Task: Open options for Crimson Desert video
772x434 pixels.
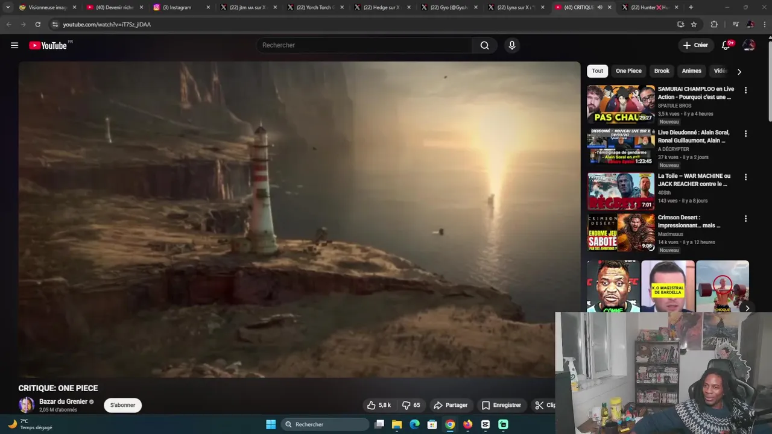Action: tap(745, 218)
